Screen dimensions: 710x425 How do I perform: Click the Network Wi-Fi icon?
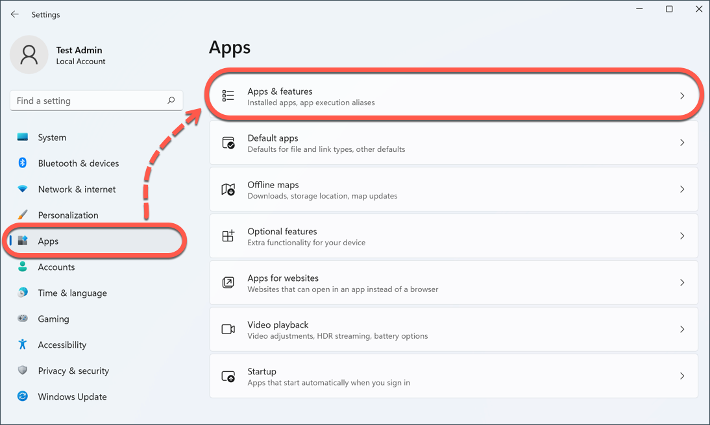coord(23,189)
